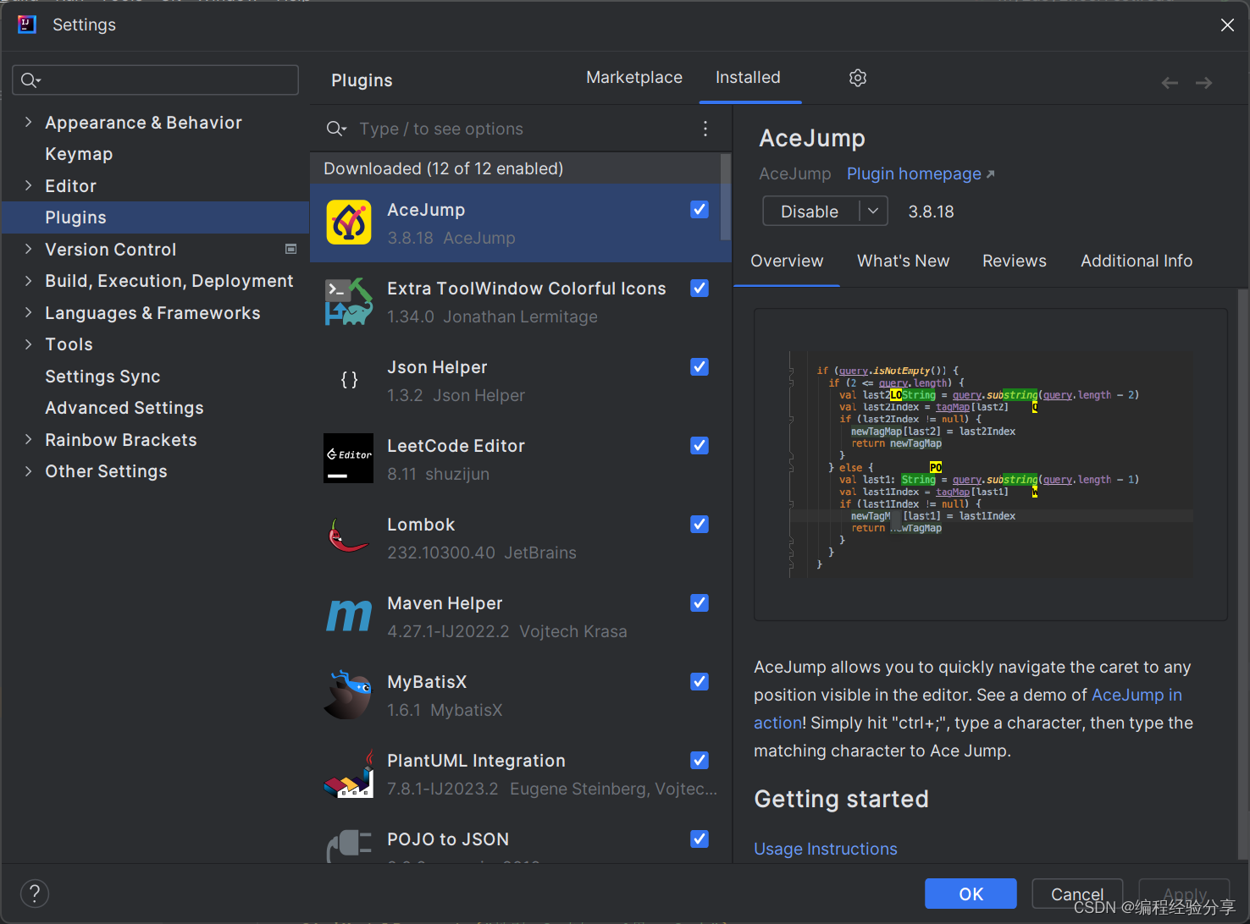Open the Additional Info tab

point(1137,261)
